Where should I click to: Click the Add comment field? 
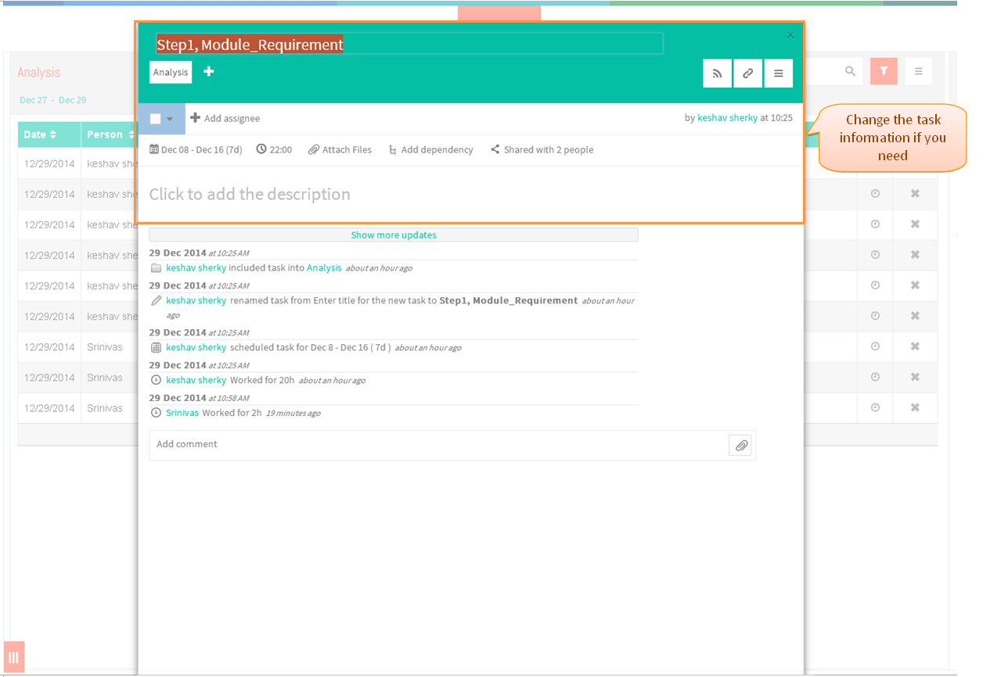(438, 445)
